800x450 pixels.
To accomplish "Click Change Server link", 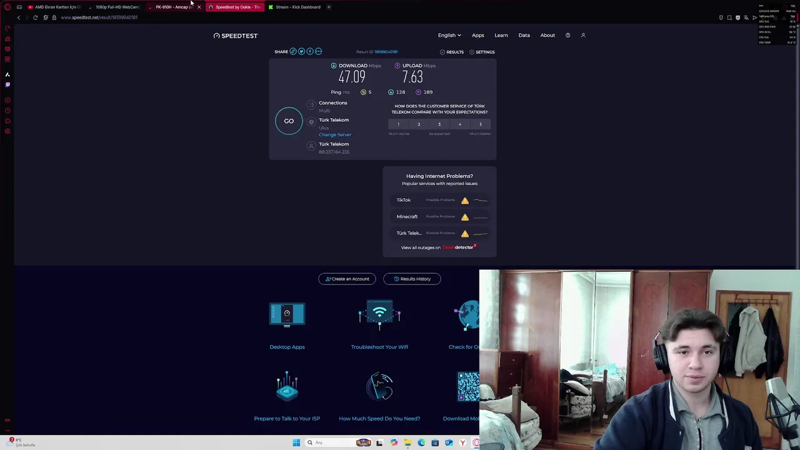I will (x=335, y=134).
